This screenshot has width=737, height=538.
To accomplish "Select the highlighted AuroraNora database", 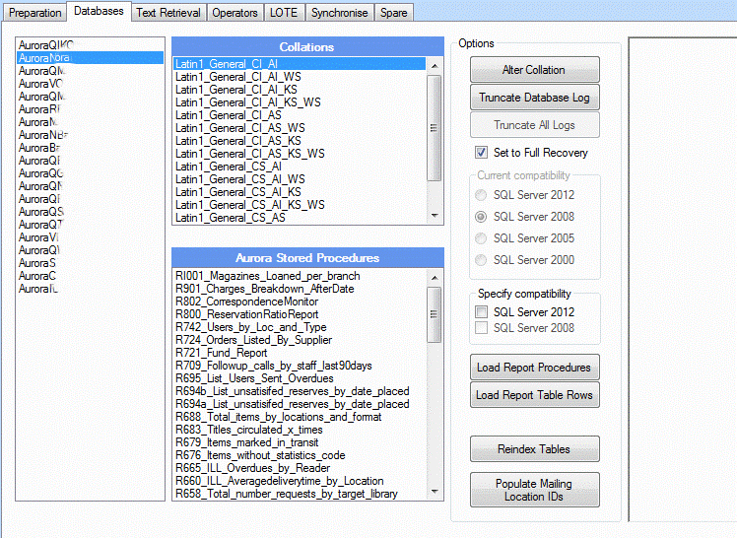I will click(x=91, y=58).
